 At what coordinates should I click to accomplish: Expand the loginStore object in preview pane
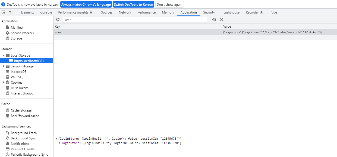click(x=60, y=143)
